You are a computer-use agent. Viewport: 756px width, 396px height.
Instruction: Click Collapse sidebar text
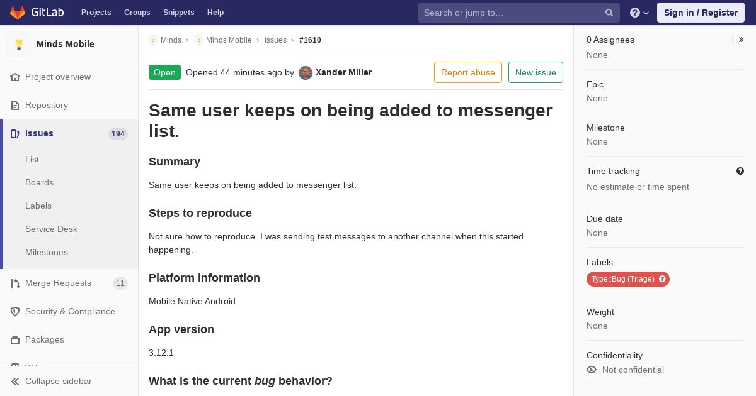coord(58,381)
